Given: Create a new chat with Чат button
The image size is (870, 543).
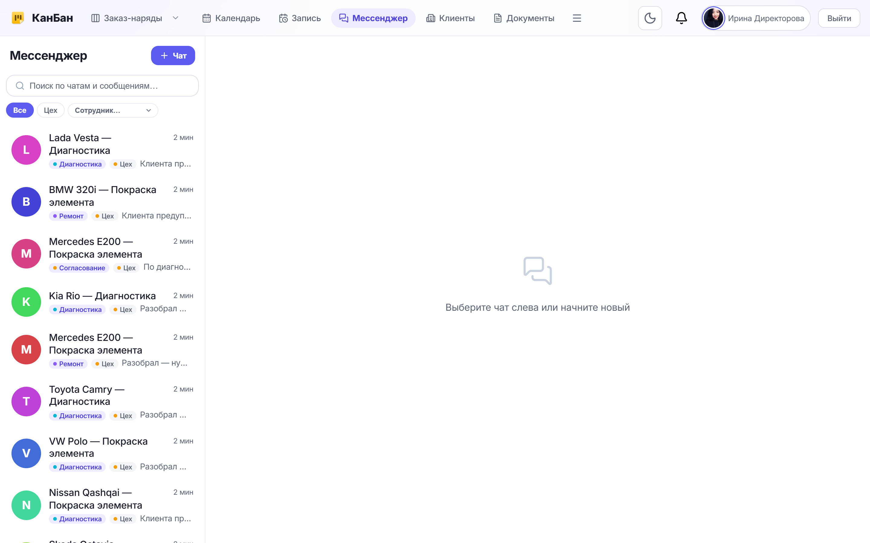Looking at the screenshot, I should [x=173, y=56].
